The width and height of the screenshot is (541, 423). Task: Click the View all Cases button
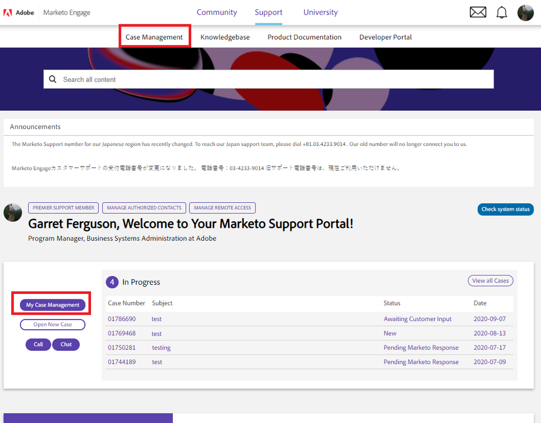click(490, 280)
